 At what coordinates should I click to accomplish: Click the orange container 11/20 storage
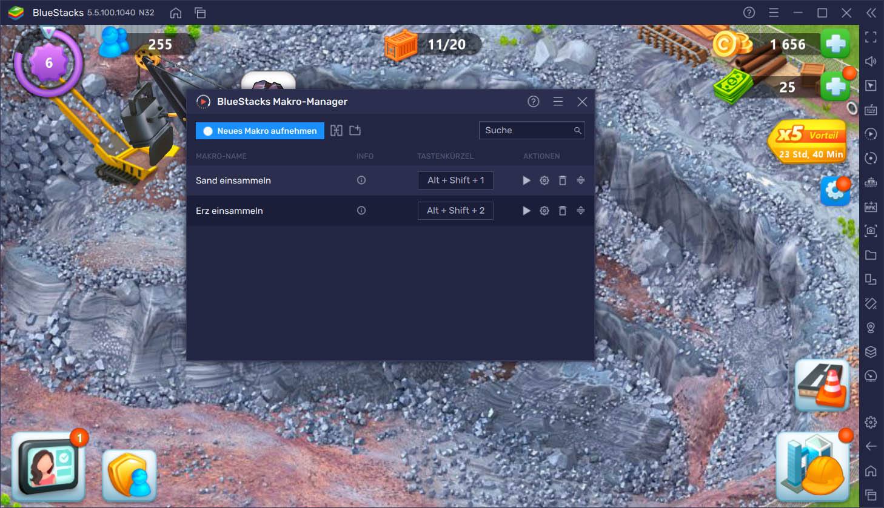[x=432, y=45]
